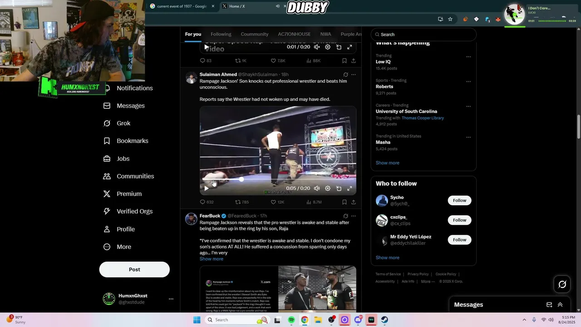Open more options on FearBuck's post
This screenshot has width=581, height=327.
click(x=354, y=216)
